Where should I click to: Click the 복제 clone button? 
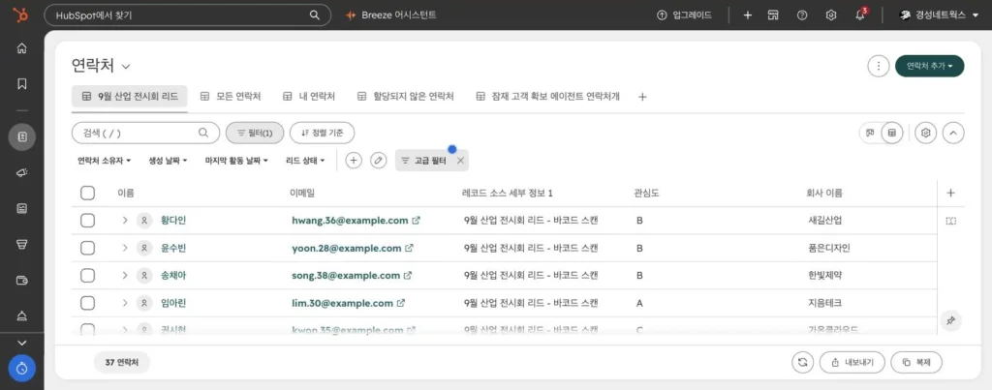click(x=916, y=362)
